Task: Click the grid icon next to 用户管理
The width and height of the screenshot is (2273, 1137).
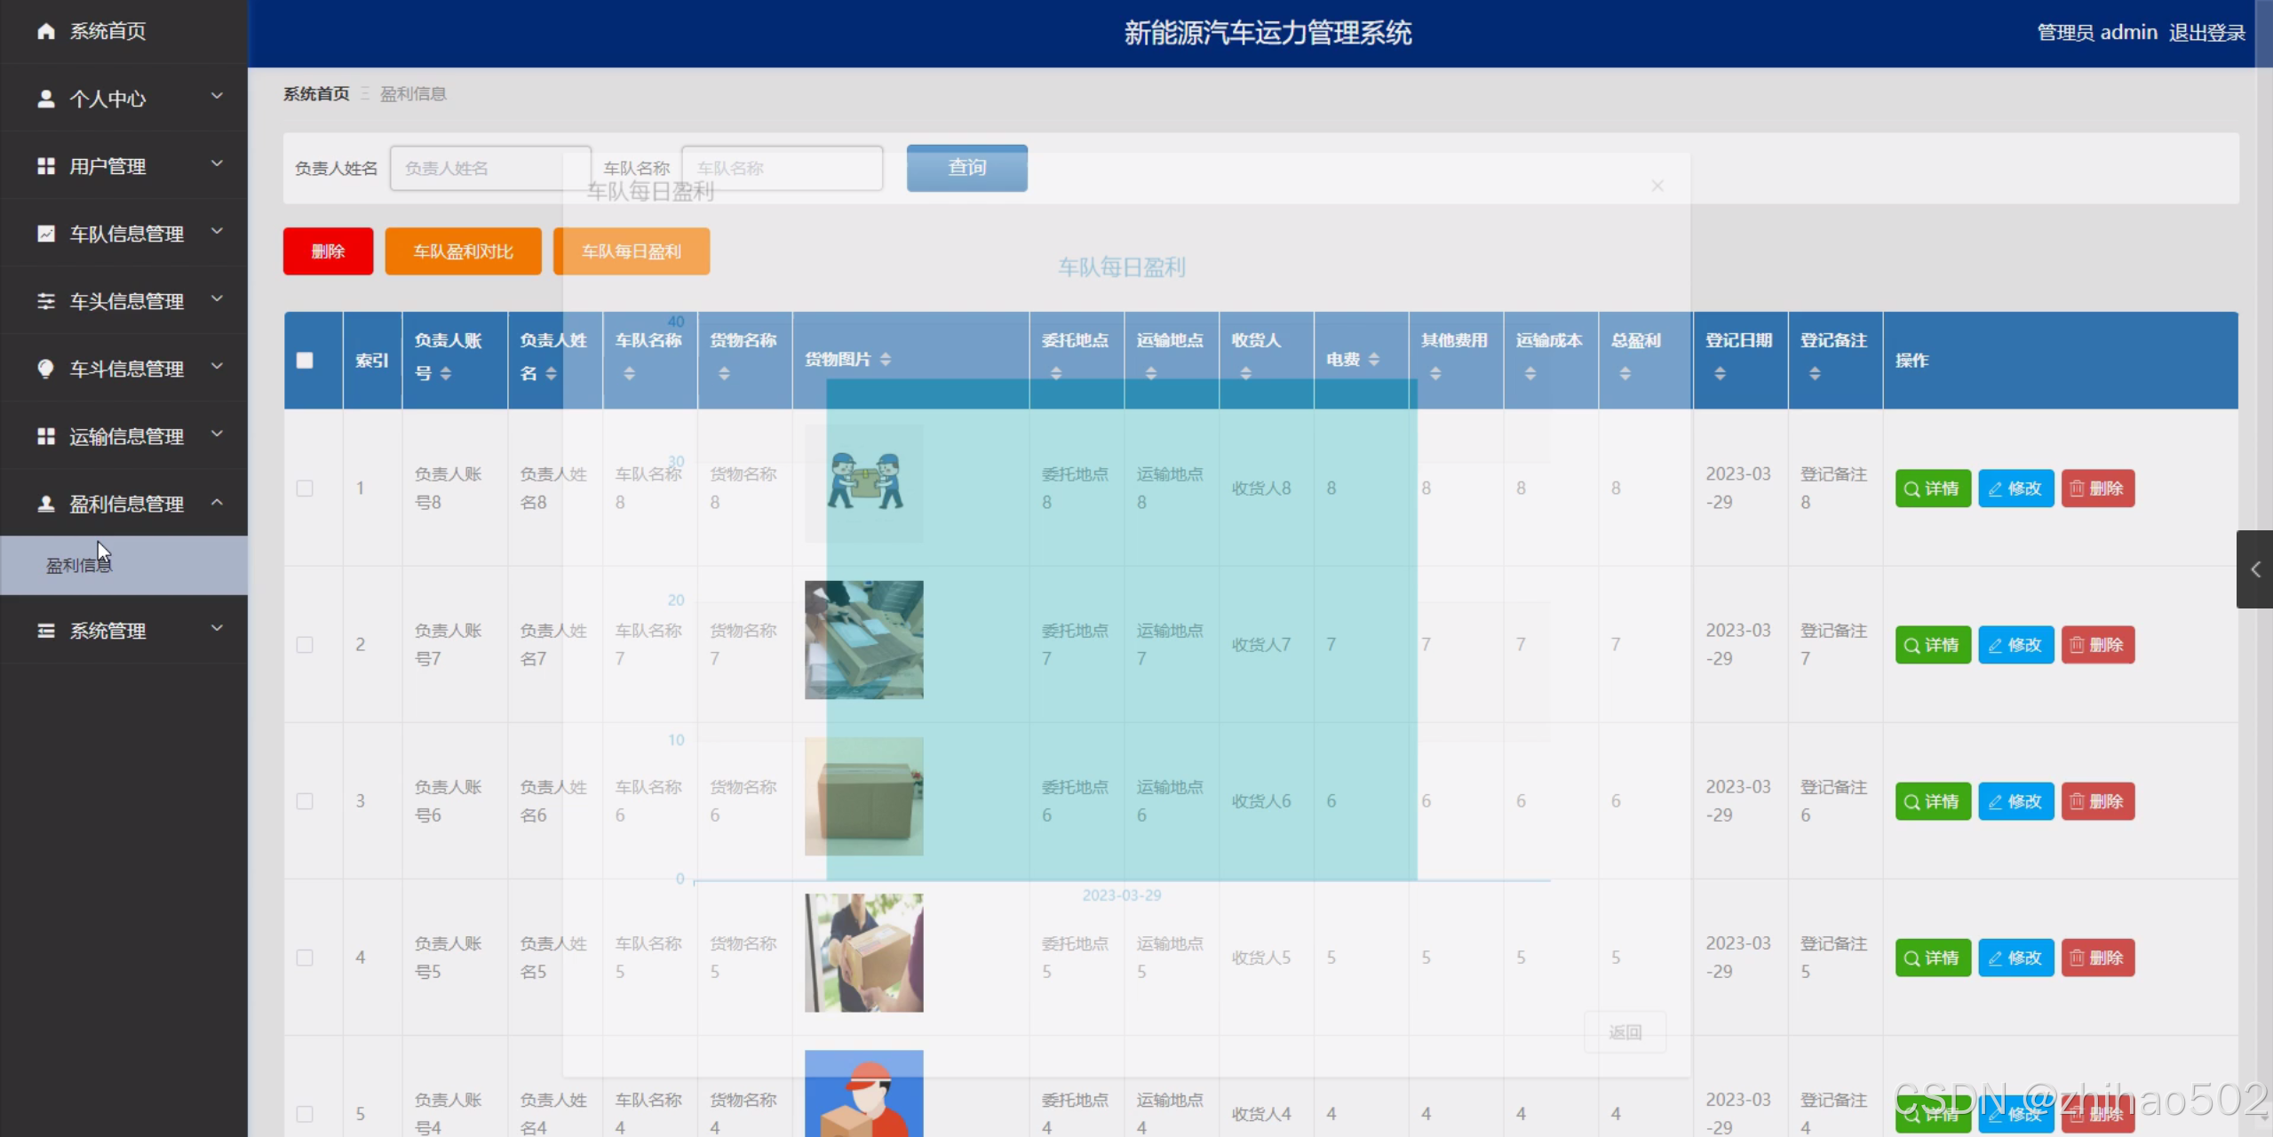Action: point(46,166)
